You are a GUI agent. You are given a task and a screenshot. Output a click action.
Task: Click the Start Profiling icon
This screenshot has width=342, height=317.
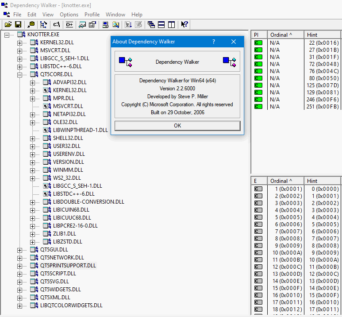click(128, 24)
